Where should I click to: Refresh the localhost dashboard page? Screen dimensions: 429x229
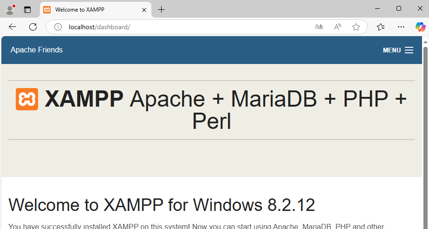(33, 27)
